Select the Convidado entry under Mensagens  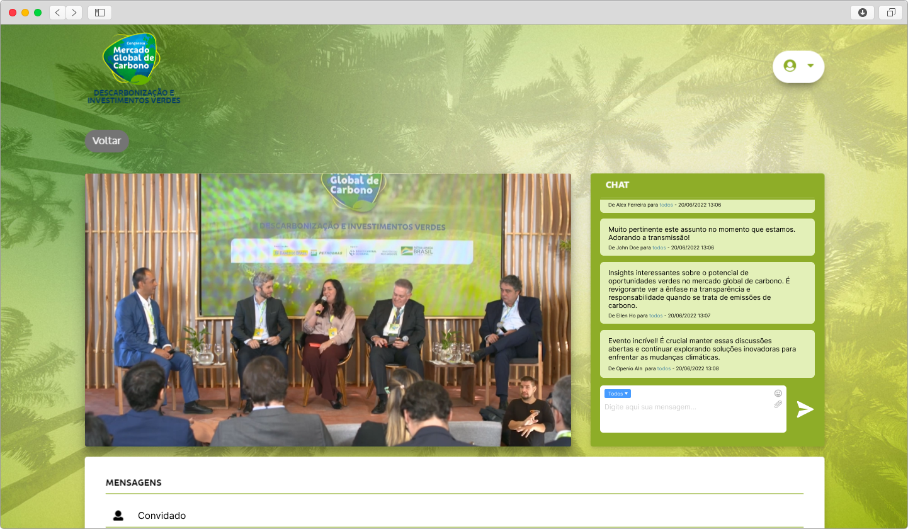(162, 516)
